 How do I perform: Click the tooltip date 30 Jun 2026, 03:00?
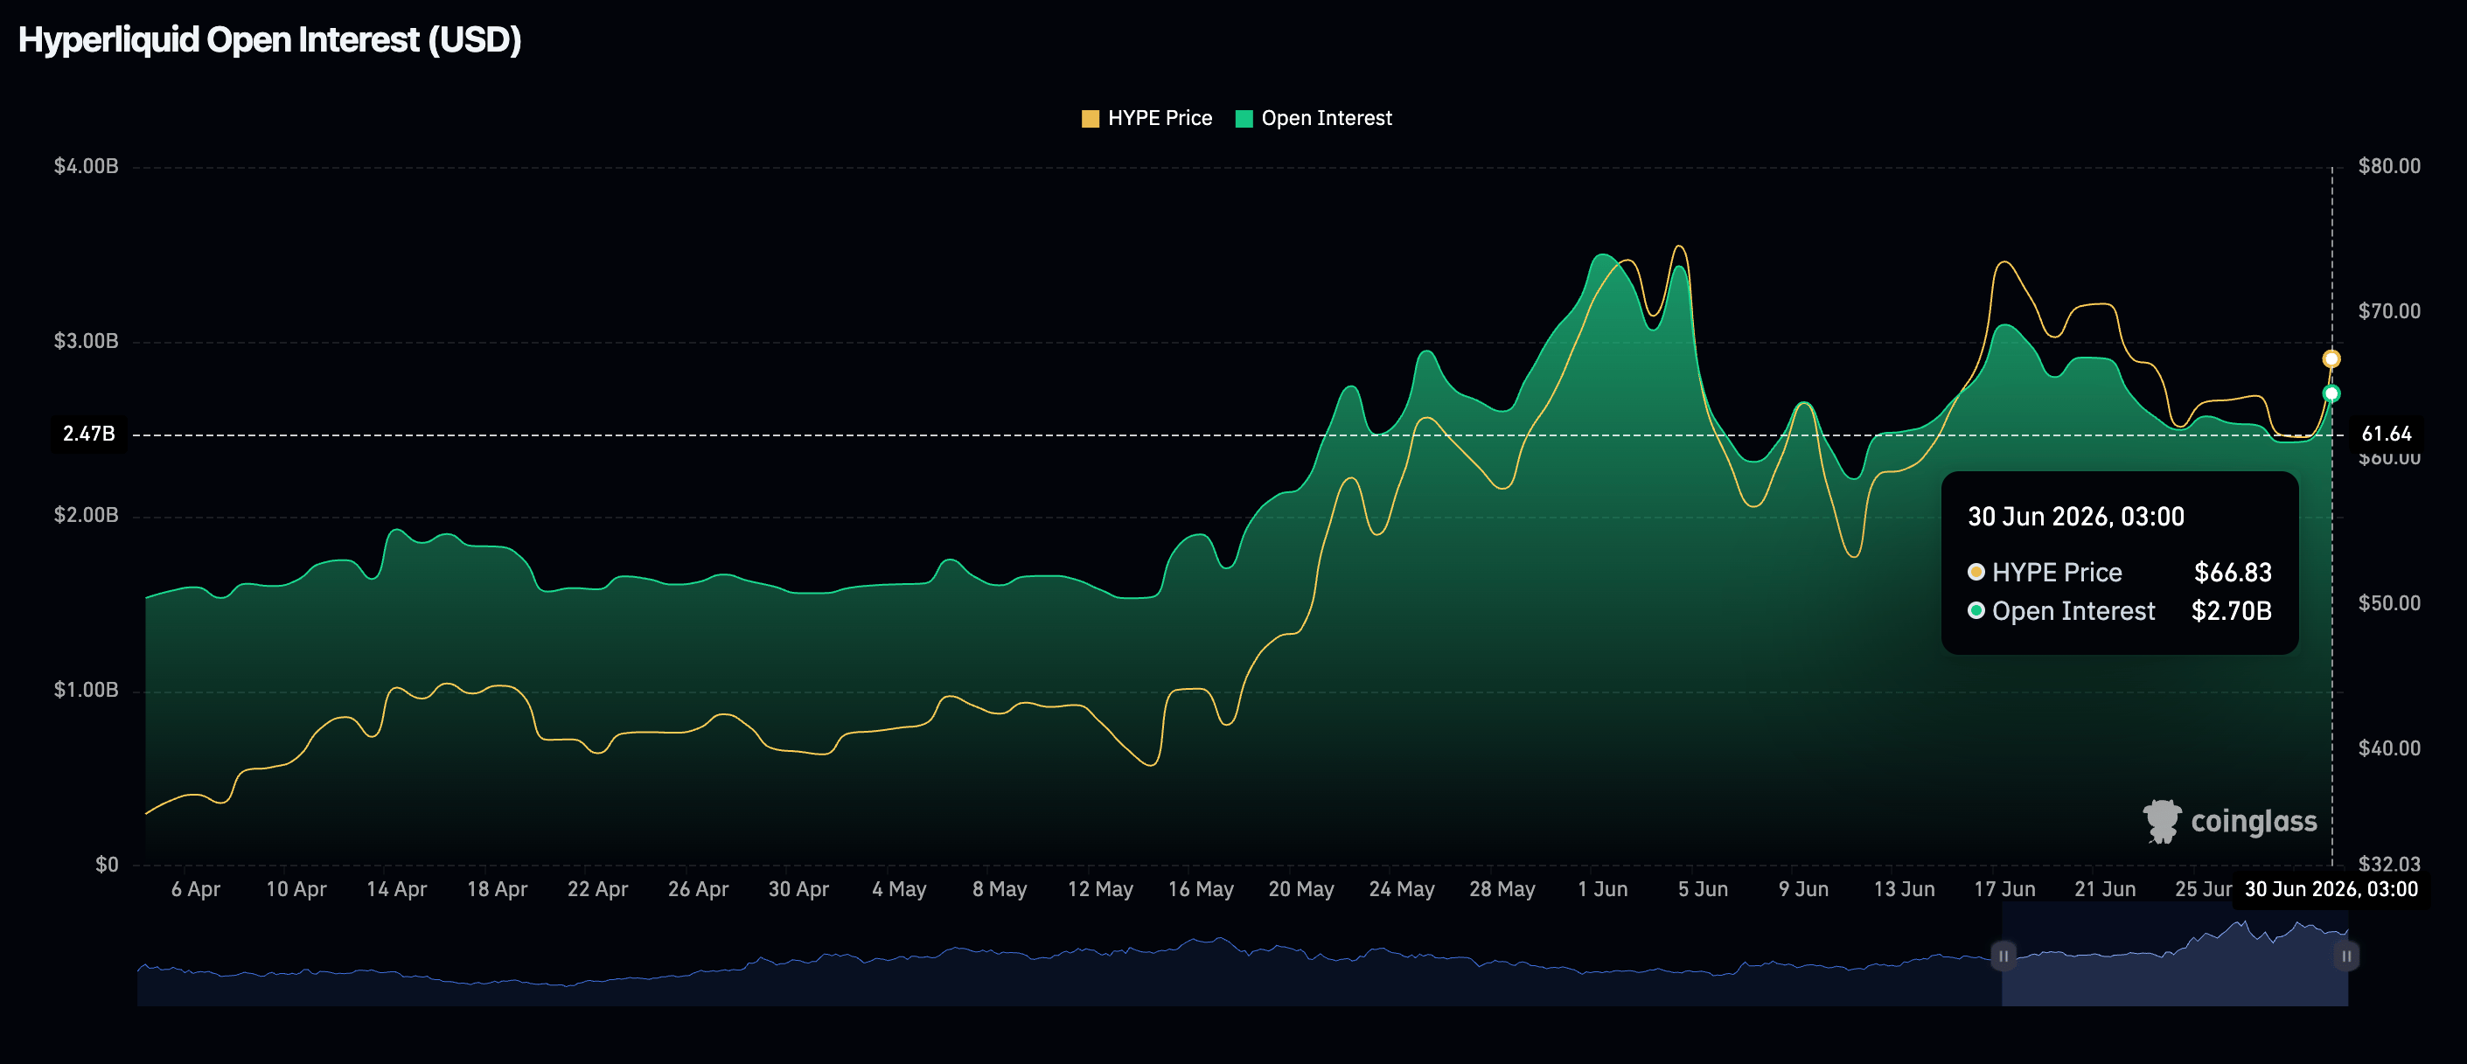click(2075, 518)
